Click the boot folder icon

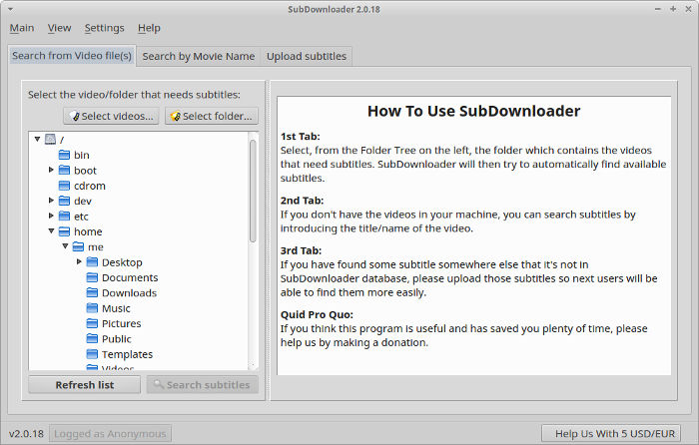64,171
